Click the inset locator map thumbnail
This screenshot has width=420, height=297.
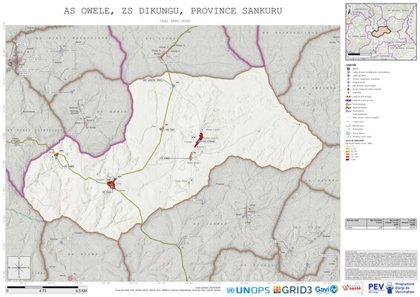pos(381,31)
